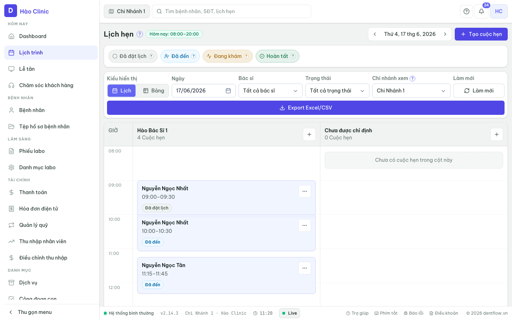
Task: Click help icon on Hoàn tất chip
Action: pyautogui.click(x=293, y=56)
